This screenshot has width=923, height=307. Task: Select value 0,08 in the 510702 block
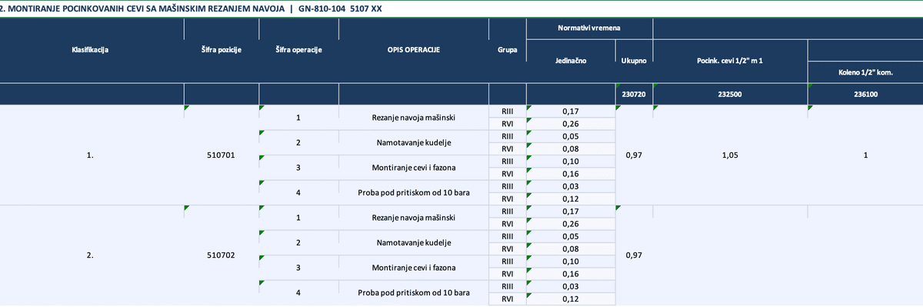coord(571,249)
